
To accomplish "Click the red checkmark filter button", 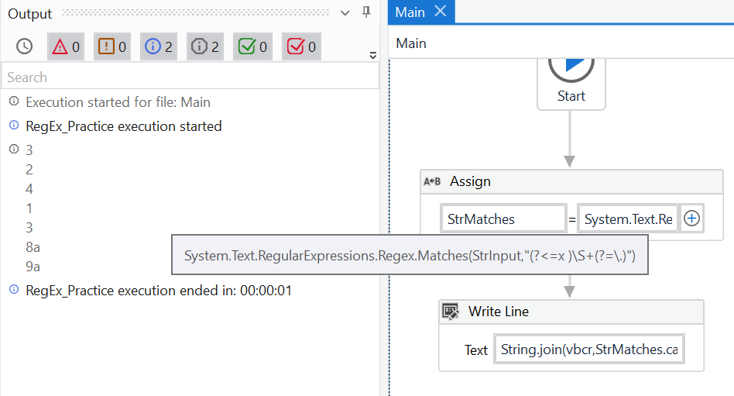I will pyautogui.click(x=301, y=46).
